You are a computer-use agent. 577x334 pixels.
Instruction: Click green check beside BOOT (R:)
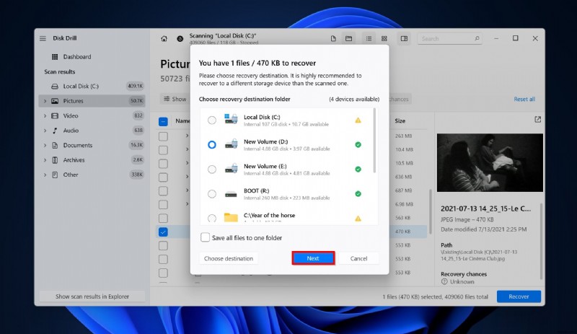358,194
